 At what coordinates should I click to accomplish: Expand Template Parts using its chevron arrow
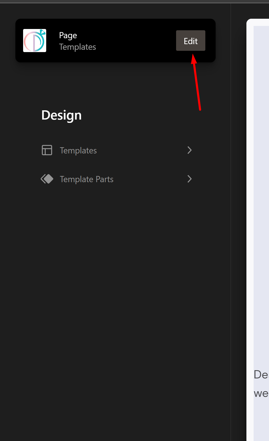189,179
